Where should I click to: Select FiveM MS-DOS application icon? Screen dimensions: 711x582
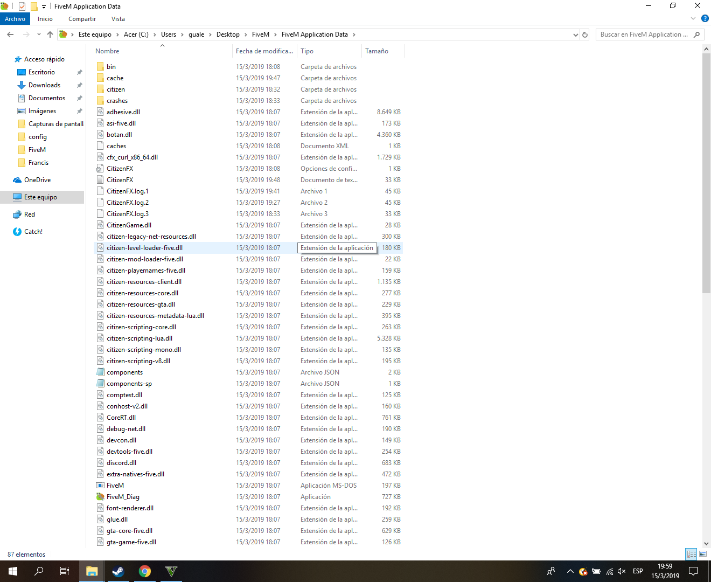(100, 486)
